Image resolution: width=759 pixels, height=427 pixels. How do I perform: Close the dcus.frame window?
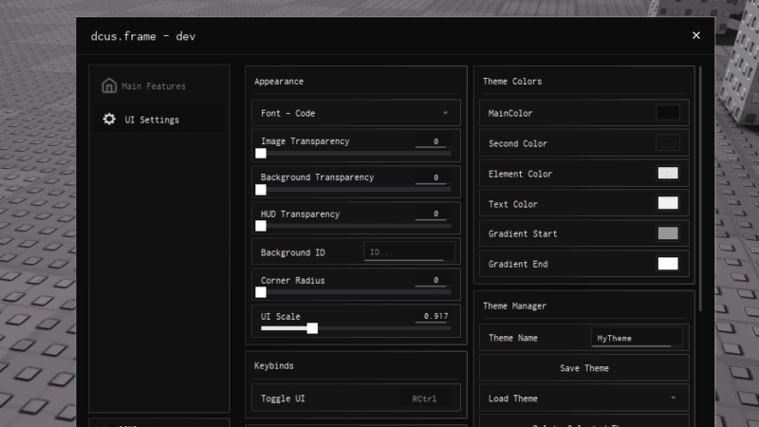(696, 35)
